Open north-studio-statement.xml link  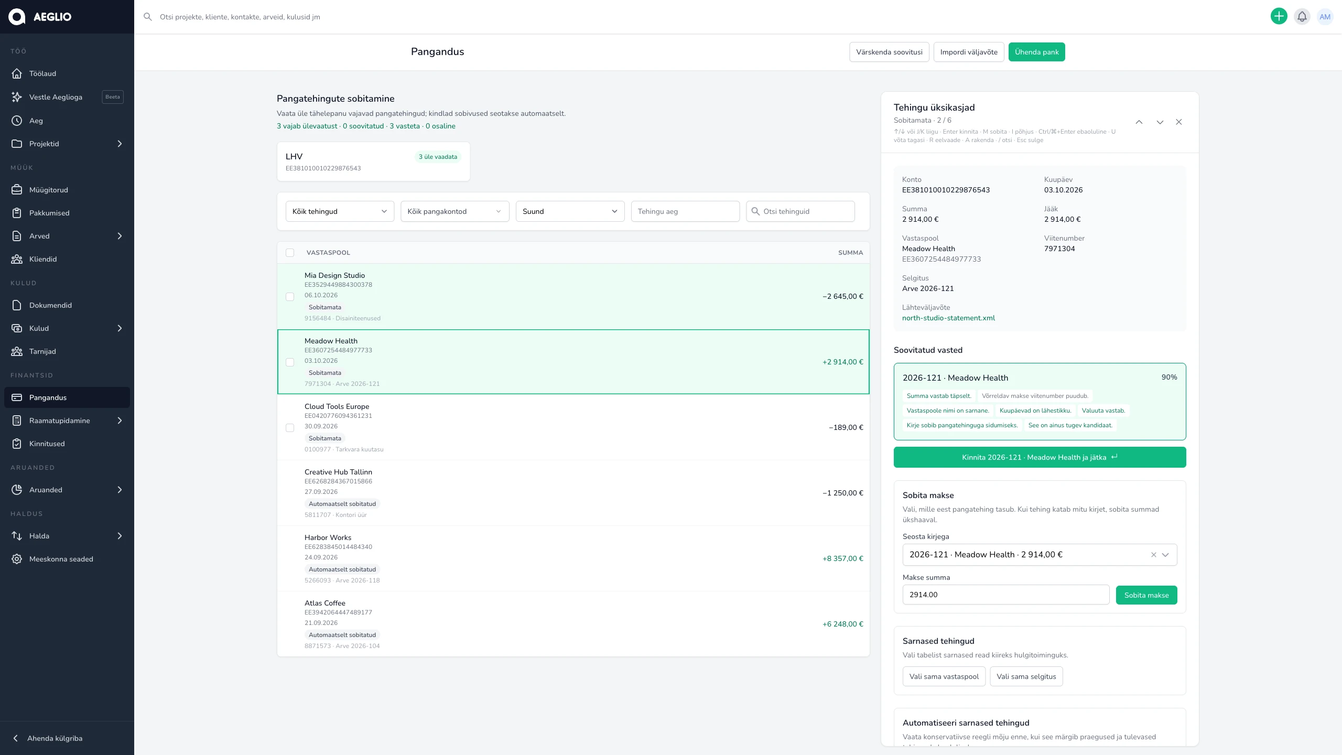948,318
